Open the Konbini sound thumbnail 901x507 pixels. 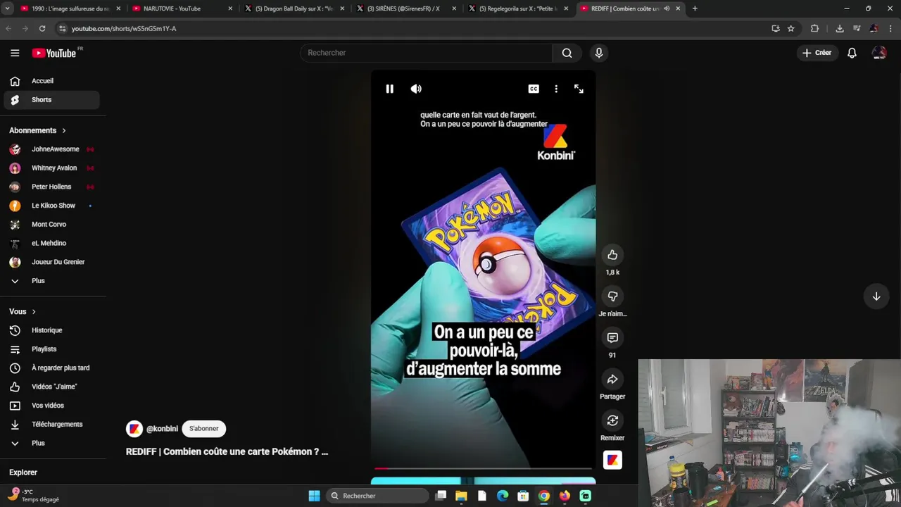tap(612, 460)
